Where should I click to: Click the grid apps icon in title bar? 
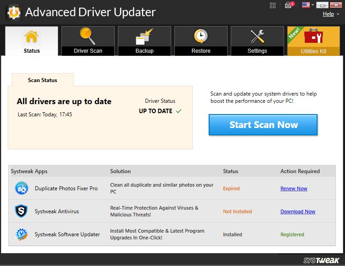pos(273,5)
